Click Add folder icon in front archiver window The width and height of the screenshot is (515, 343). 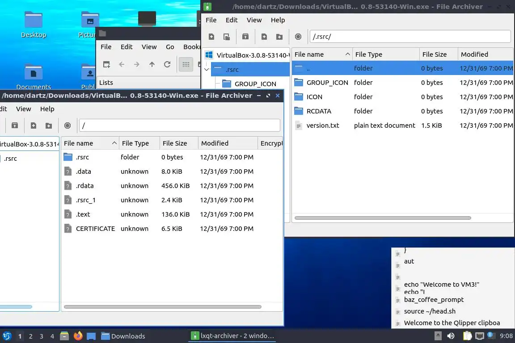(49, 125)
